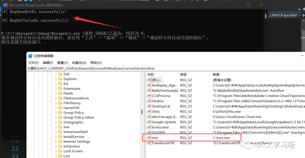Expand the FileAssociations tree node

tap(56, 98)
